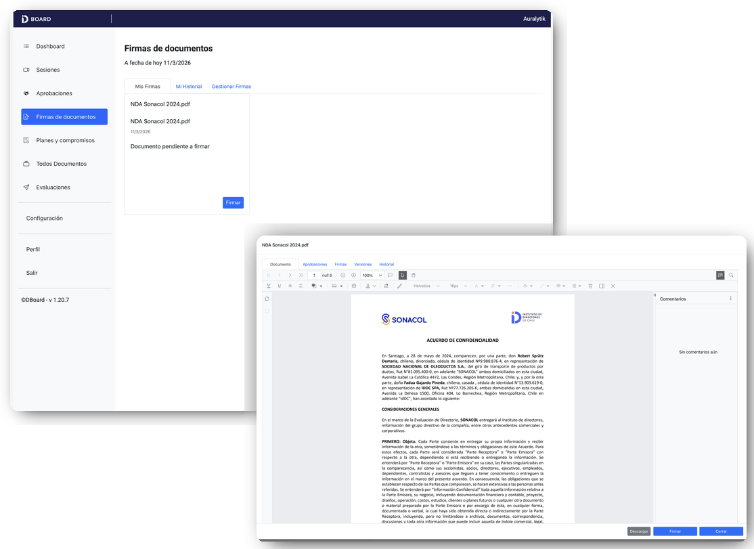Click Firmar button on NDA Sonacol card
Viewport: 754px width, 549px height.
click(233, 202)
